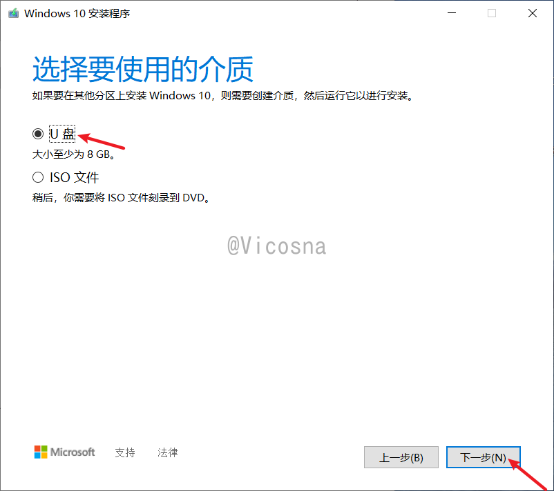Select the U 盘 radio button circle
The image size is (554, 491).
38,134
